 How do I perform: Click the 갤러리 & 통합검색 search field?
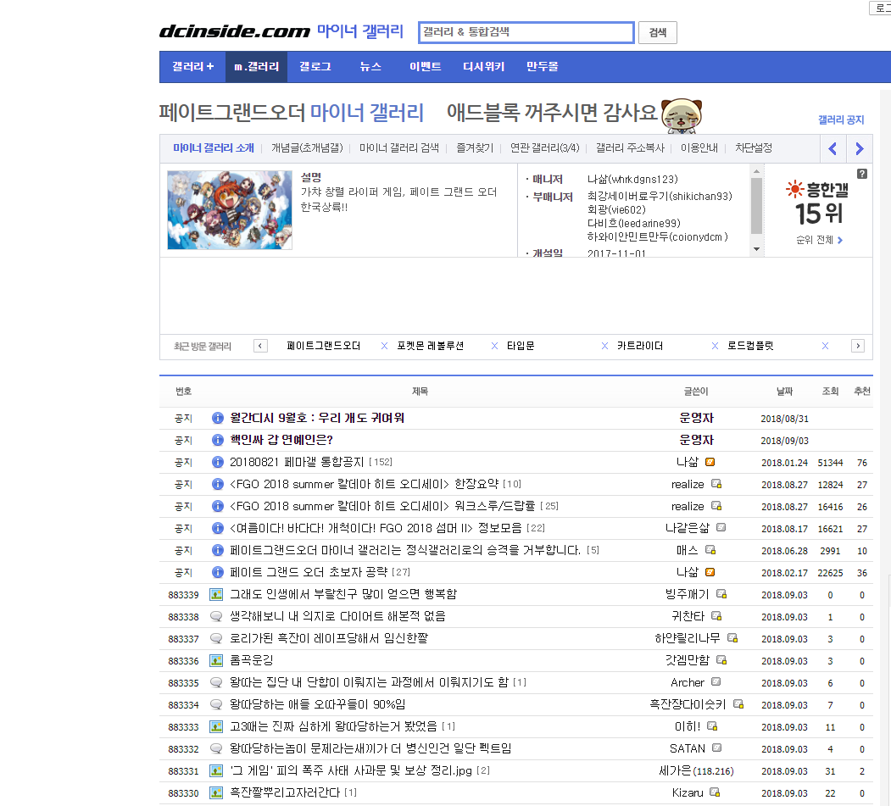pos(526,32)
